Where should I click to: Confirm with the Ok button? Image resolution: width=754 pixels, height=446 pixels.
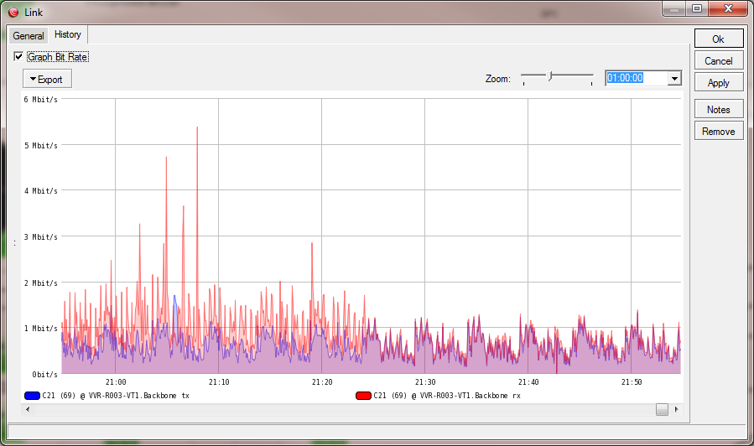[x=719, y=39]
